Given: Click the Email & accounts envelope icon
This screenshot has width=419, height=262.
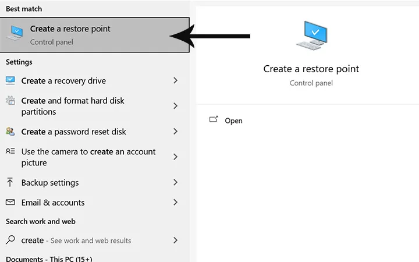Looking at the screenshot, I should point(10,203).
